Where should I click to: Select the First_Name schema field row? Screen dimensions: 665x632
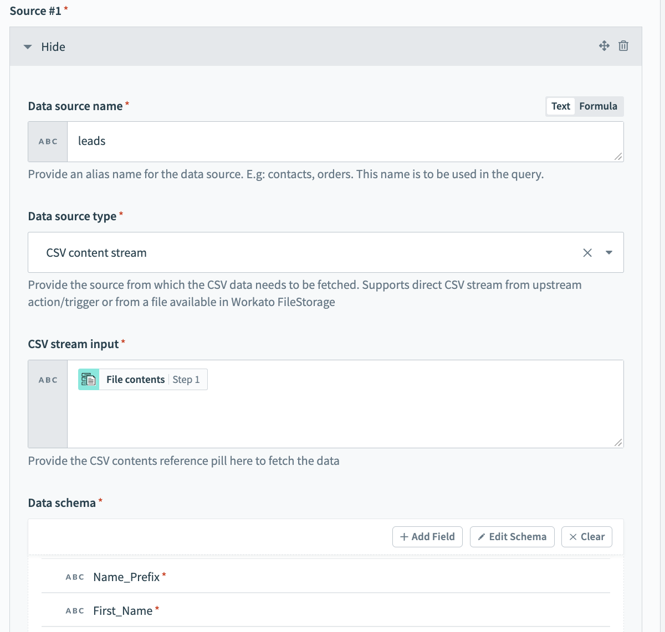[332, 611]
